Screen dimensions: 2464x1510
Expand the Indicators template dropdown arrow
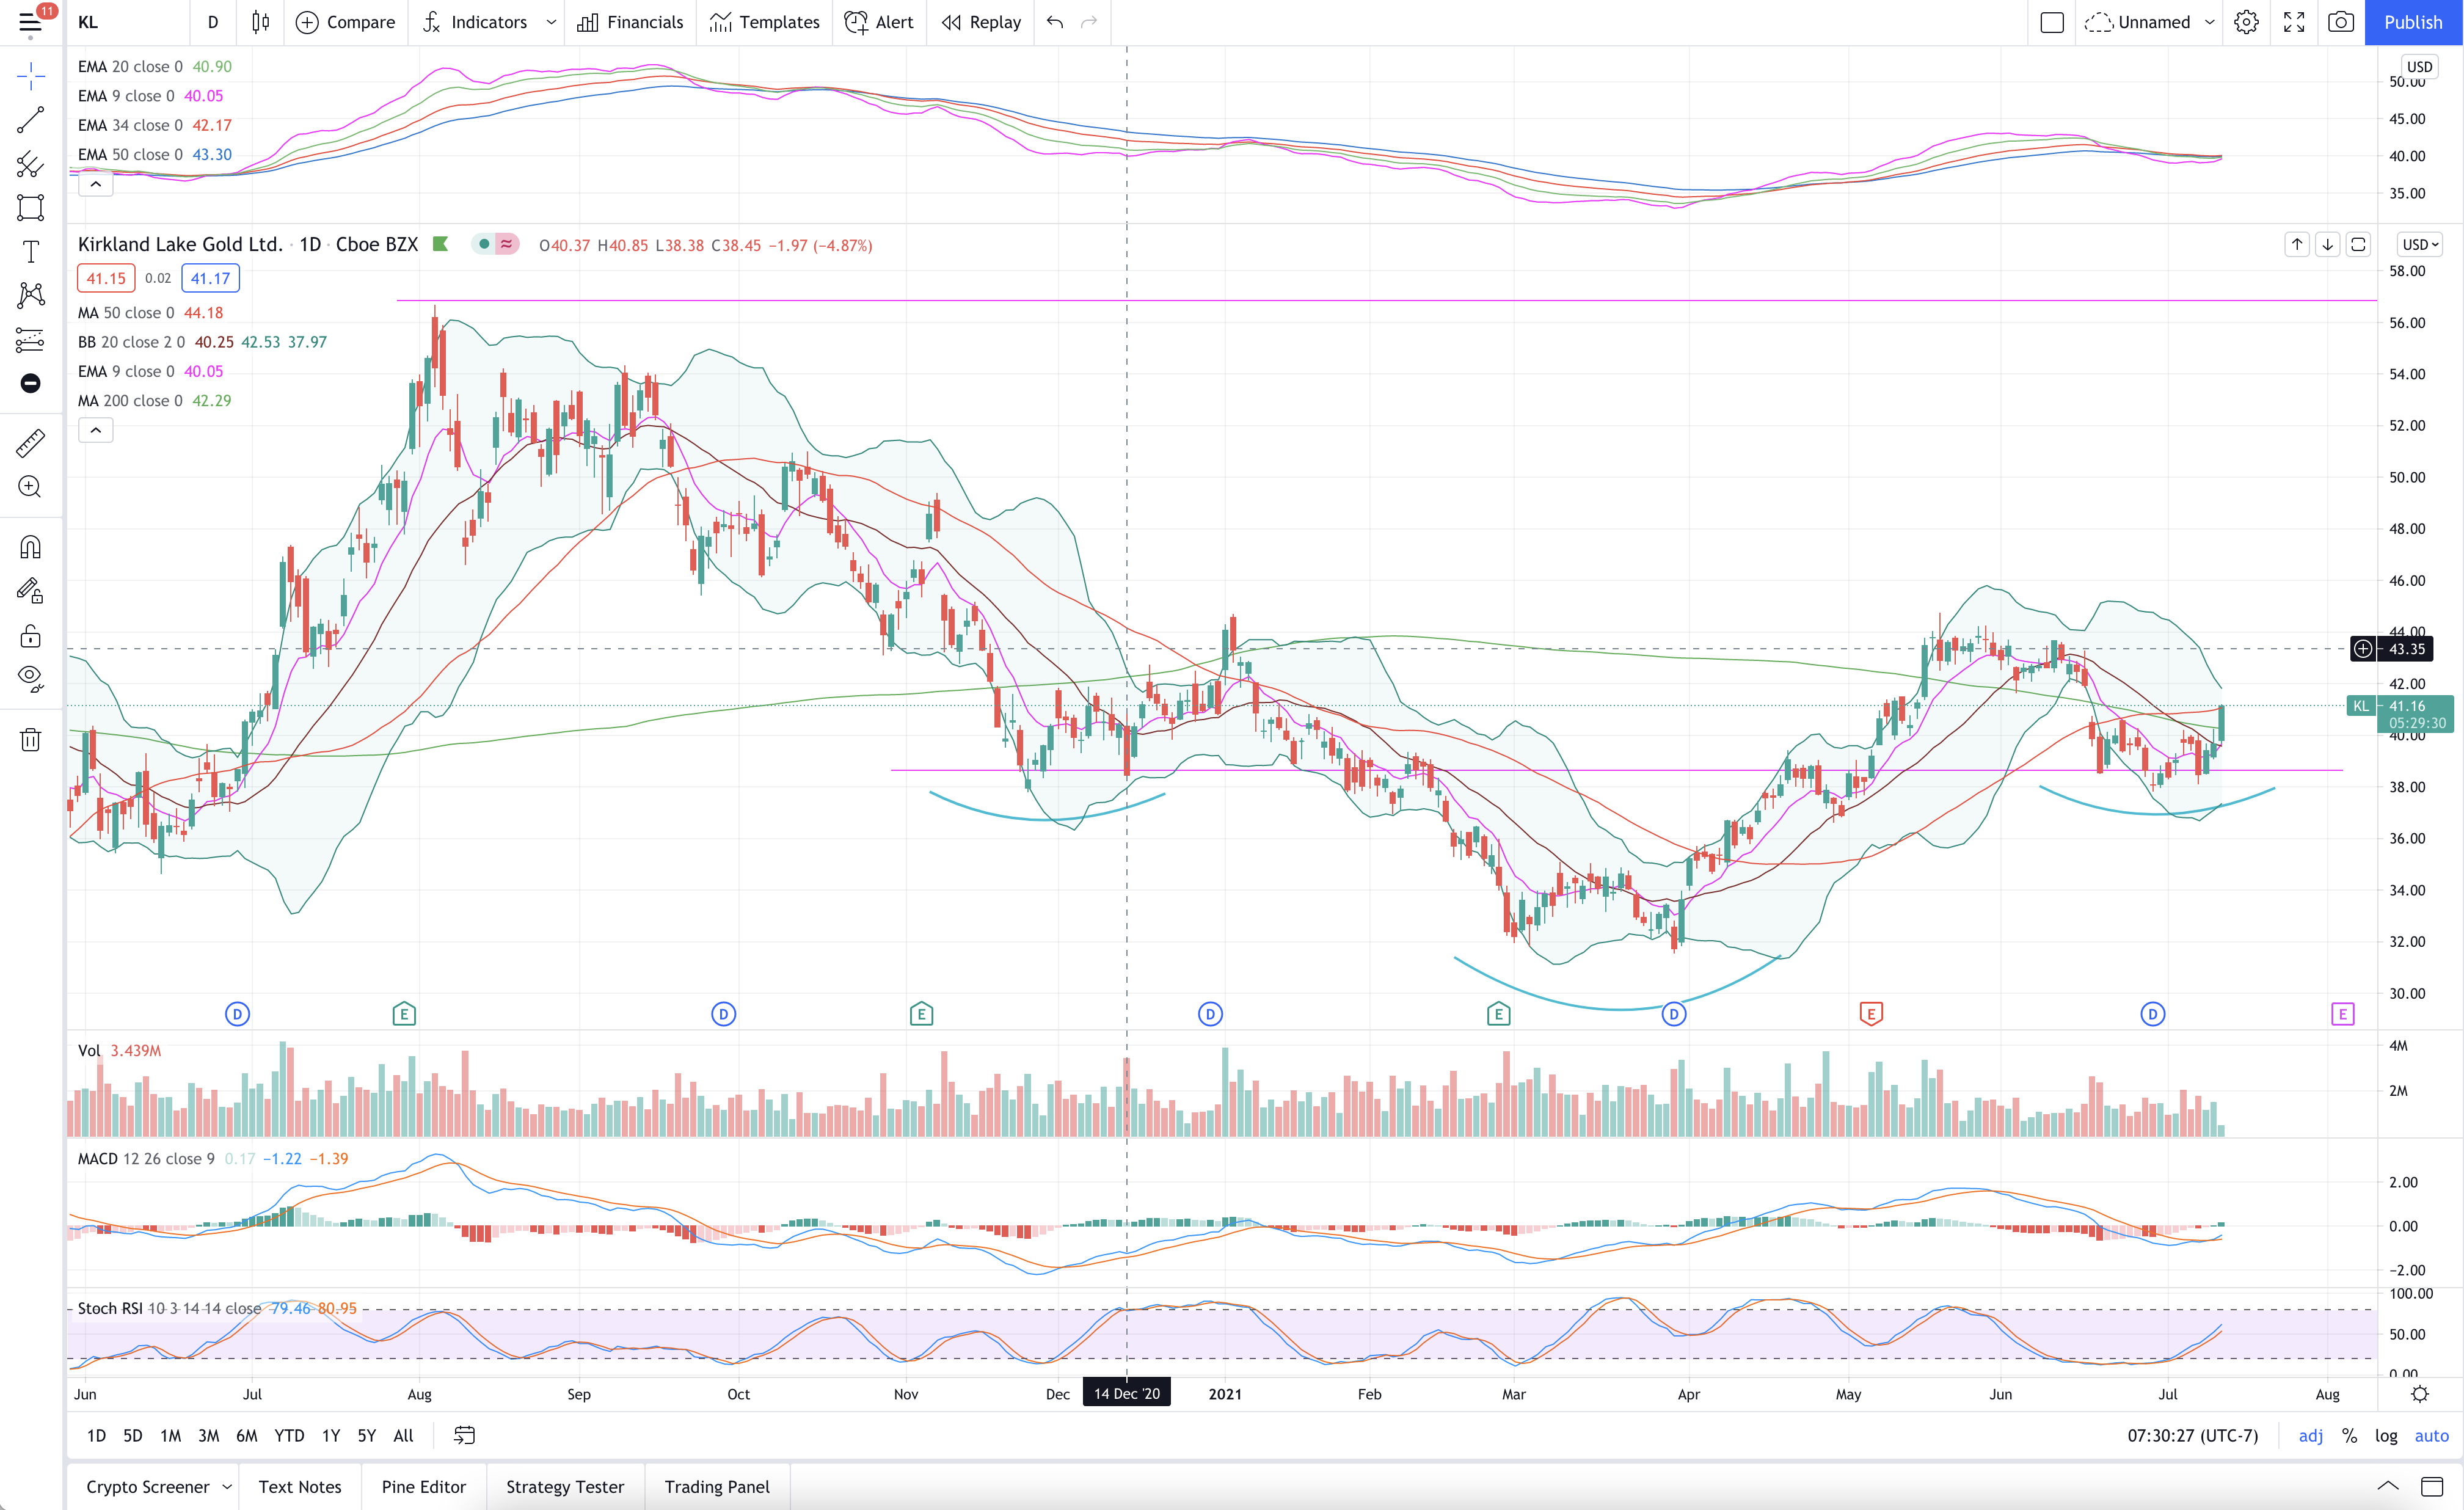[551, 22]
